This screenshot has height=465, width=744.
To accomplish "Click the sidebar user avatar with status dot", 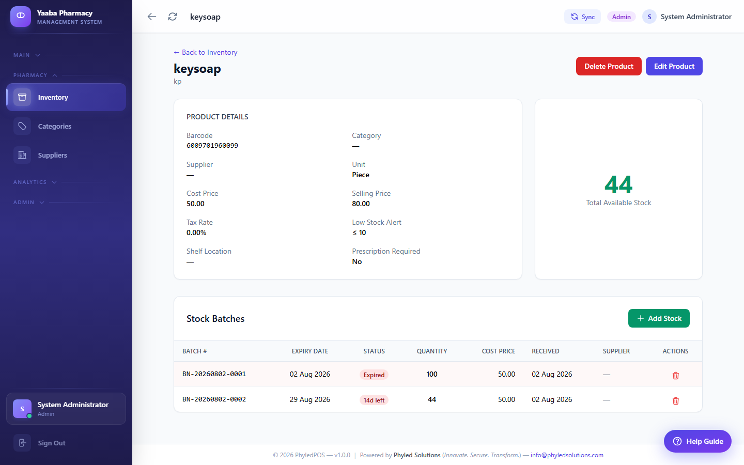I will [22, 409].
